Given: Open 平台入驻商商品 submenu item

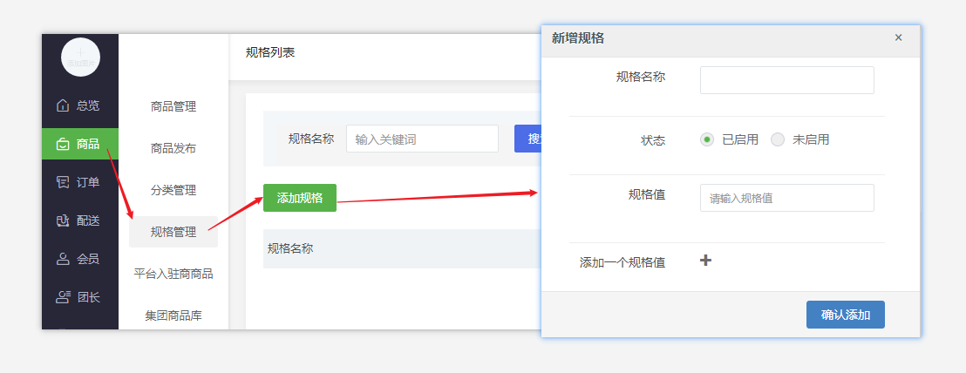Looking at the screenshot, I should 173,274.
